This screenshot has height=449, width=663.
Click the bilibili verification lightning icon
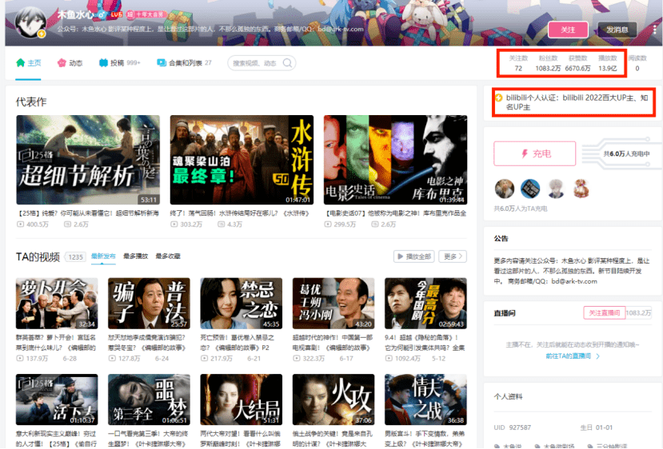pyautogui.click(x=499, y=97)
